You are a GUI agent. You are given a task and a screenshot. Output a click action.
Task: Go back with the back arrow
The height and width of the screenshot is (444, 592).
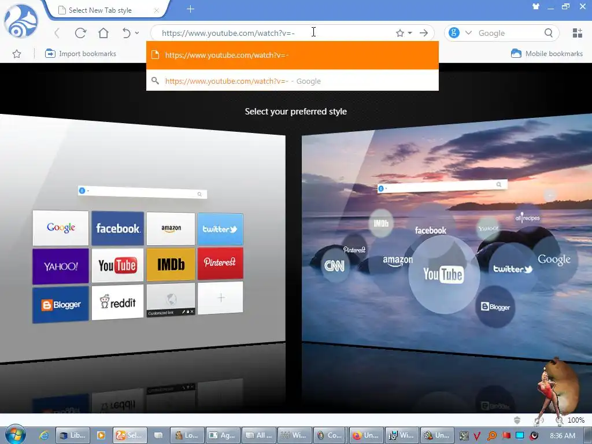(x=57, y=33)
